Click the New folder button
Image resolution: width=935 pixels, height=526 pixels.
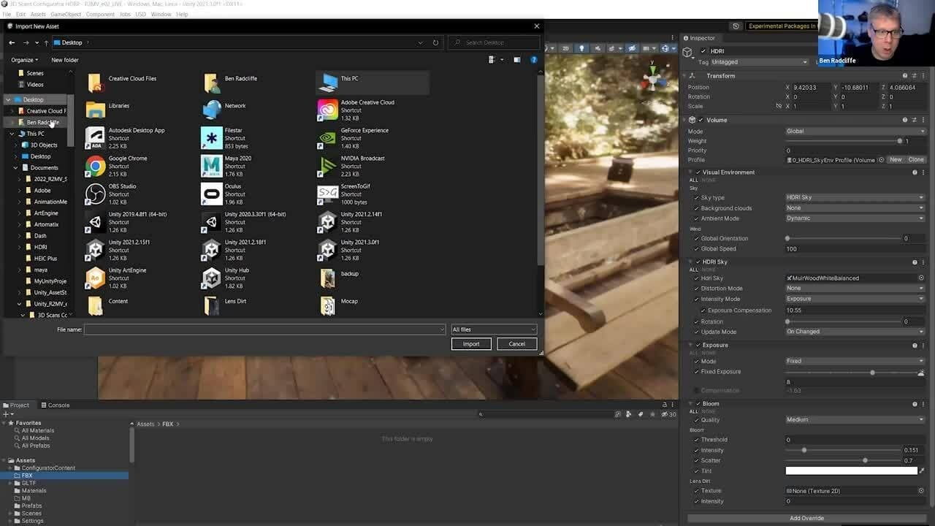(x=65, y=60)
